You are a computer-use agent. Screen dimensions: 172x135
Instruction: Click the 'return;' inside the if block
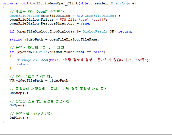pyautogui.click(x=24, y=64)
